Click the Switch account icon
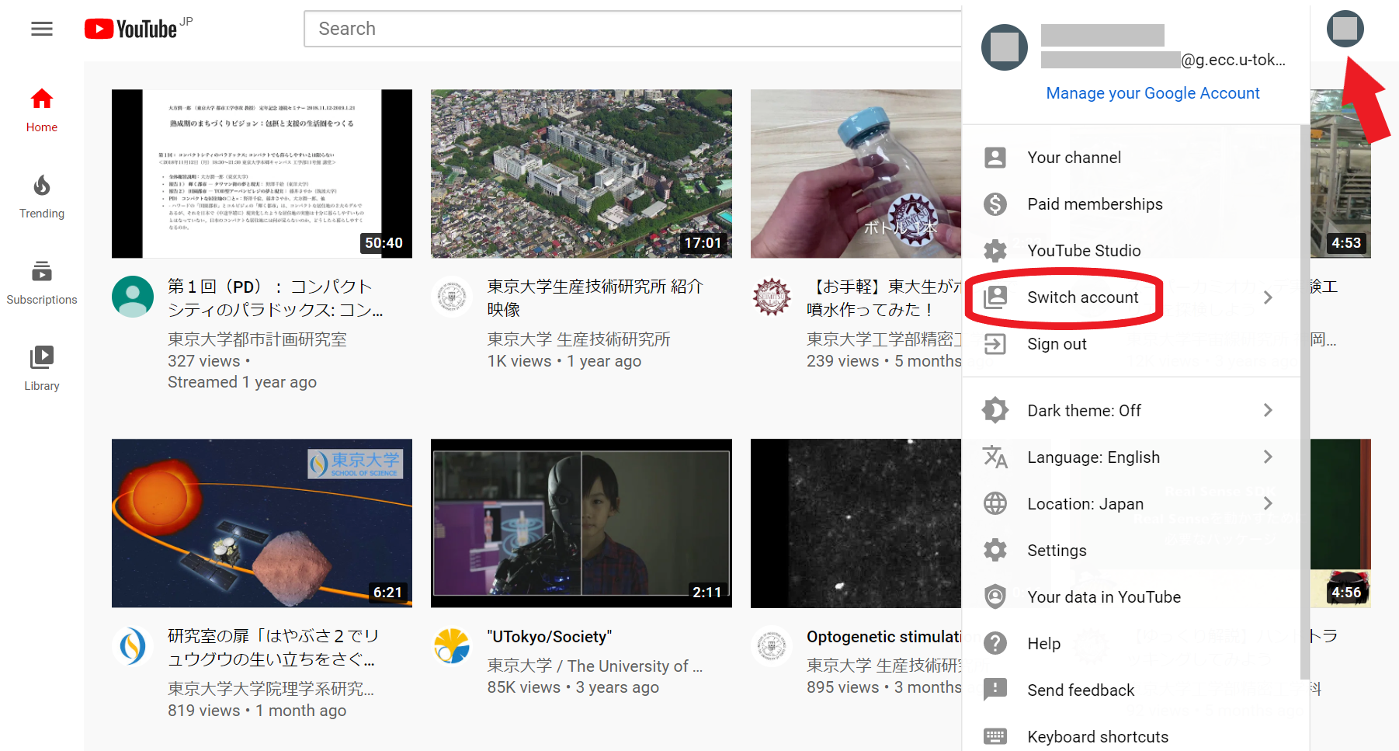1399x751 pixels. coord(995,297)
